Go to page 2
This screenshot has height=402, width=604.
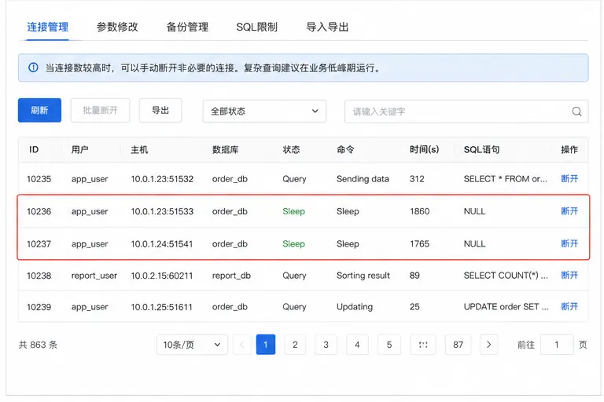coord(295,345)
